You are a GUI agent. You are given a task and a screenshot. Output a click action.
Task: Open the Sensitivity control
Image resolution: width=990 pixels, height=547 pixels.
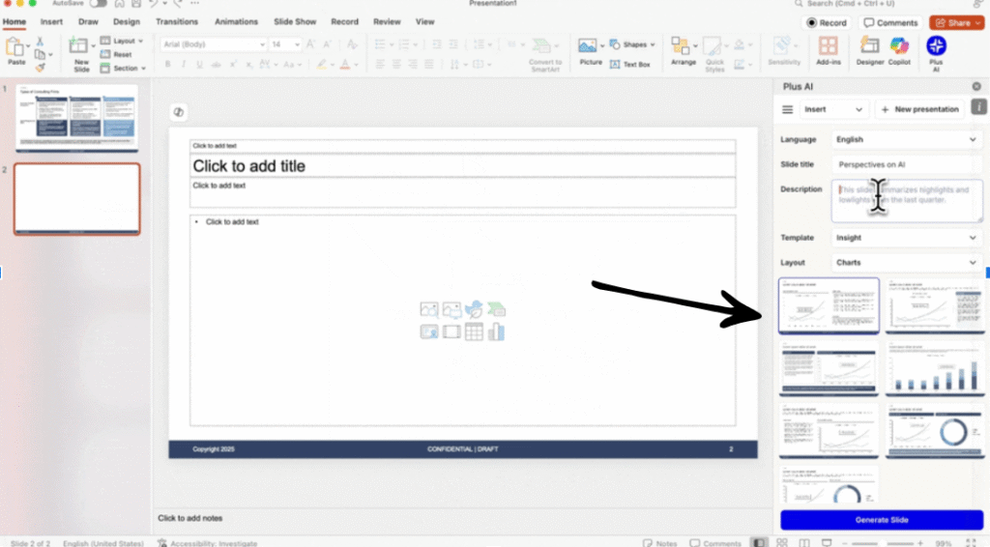click(x=783, y=50)
